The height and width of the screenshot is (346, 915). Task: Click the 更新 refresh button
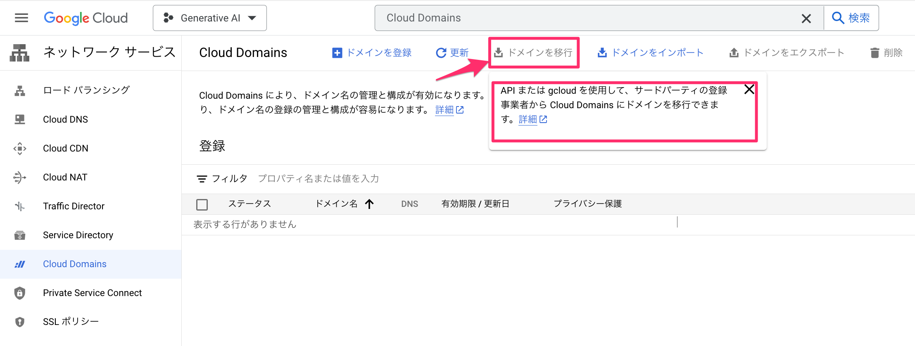(452, 52)
